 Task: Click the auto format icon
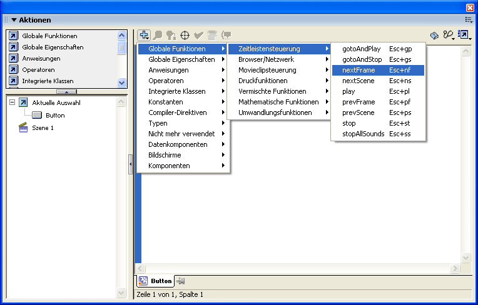point(212,36)
